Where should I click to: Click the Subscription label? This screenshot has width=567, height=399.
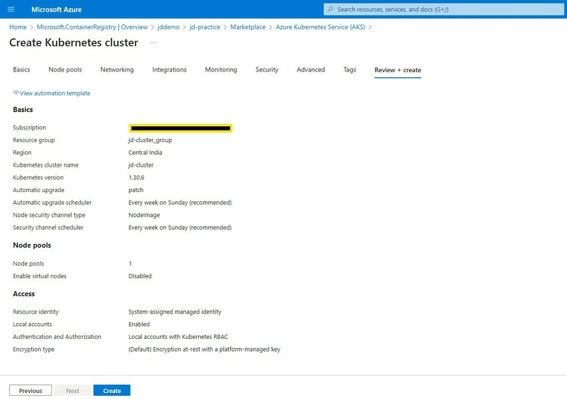click(29, 127)
